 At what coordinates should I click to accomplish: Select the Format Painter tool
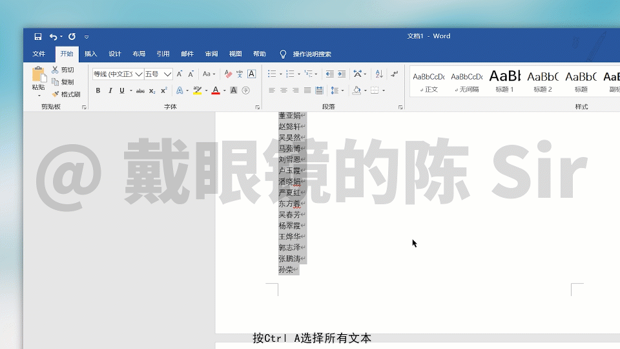pos(66,94)
